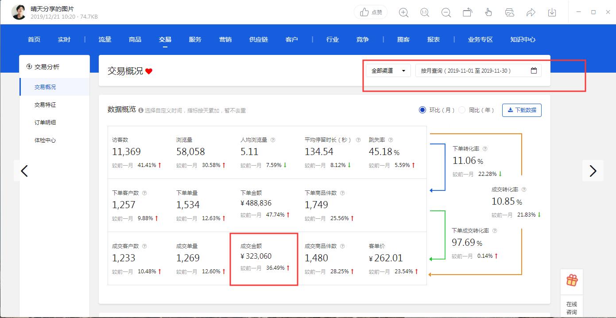Click the 交易分析 sidebar header
Image resolution: width=616 pixels, height=318 pixels.
(x=43, y=67)
